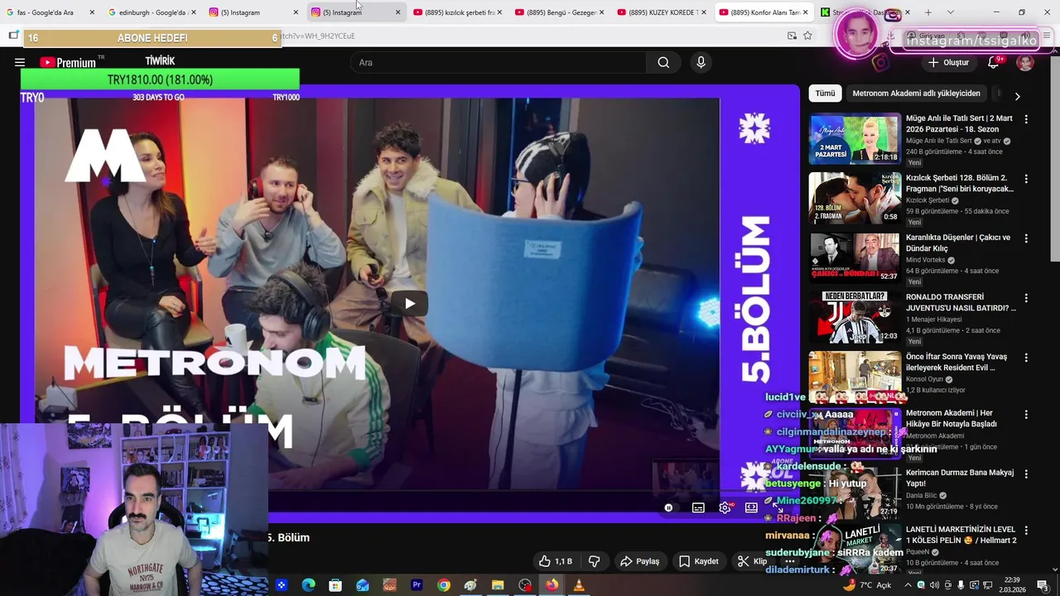
Task: Open taskbar weather widget 7°C Açık
Action: 866,585
